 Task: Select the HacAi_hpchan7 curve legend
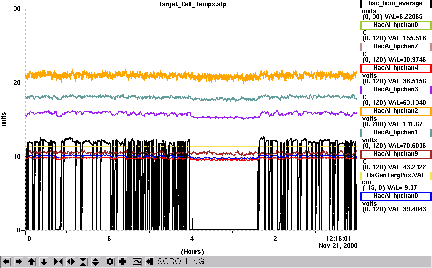(396, 47)
